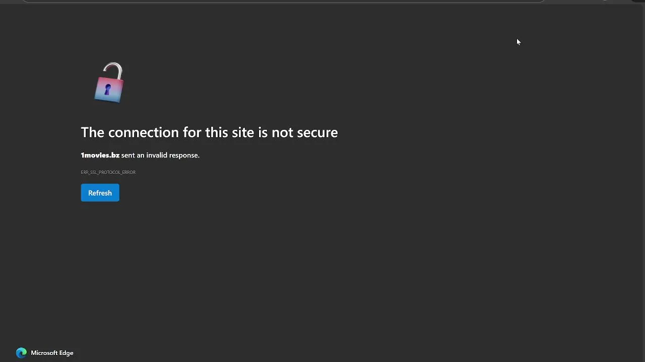
Task: Click the unlocked padlock icon
Action: point(109,83)
